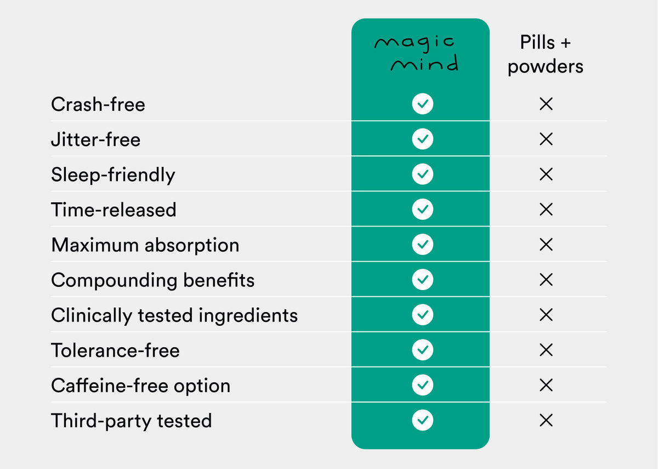658x469 pixels.
Task: Click the checkmark in the Sleep-friendly row
Action: pos(422,174)
